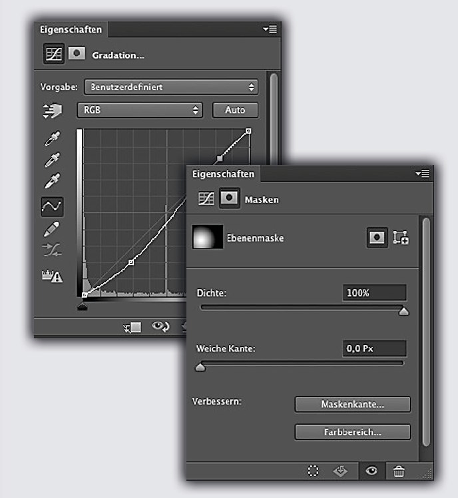458x498 pixels.
Task: Click the Verbessern: label
Action: click(x=217, y=401)
